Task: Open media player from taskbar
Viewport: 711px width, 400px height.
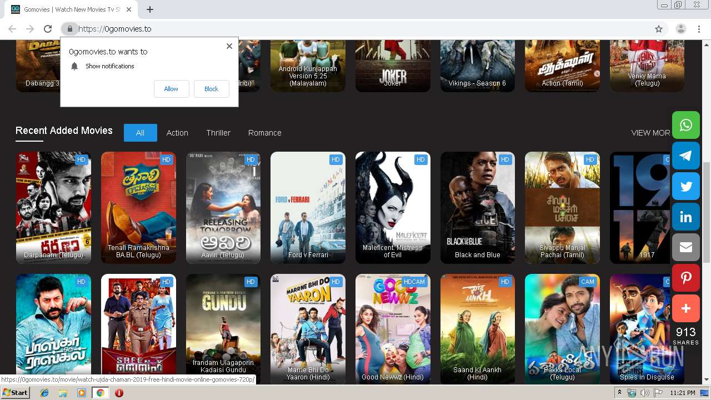Action: pos(82,393)
